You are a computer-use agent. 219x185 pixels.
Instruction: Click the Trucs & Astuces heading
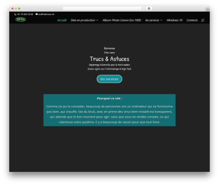pyautogui.click(x=109, y=59)
